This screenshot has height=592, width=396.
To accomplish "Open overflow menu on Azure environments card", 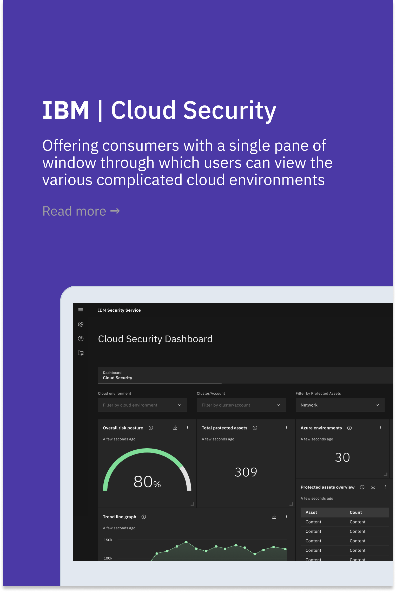I will click(x=381, y=428).
